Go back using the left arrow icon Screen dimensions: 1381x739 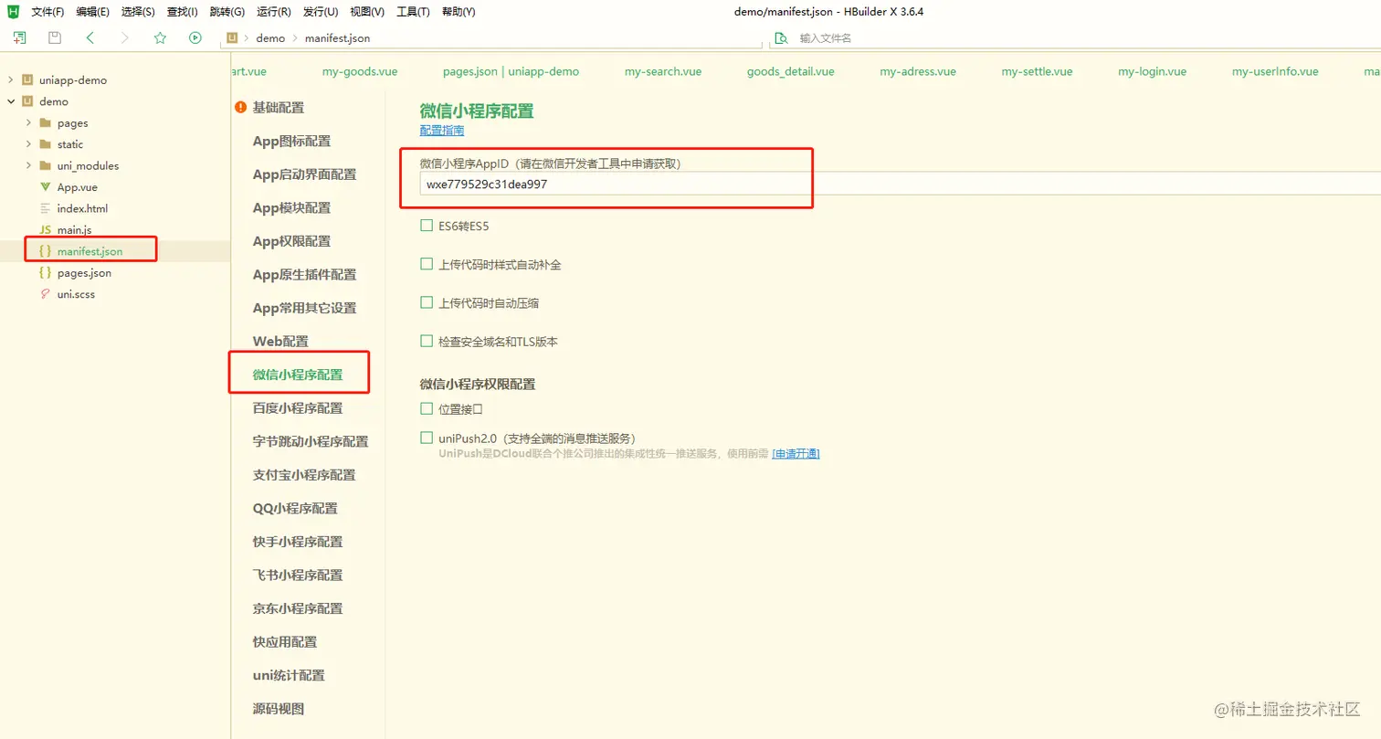pyautogui.click(x=90, y=37)
